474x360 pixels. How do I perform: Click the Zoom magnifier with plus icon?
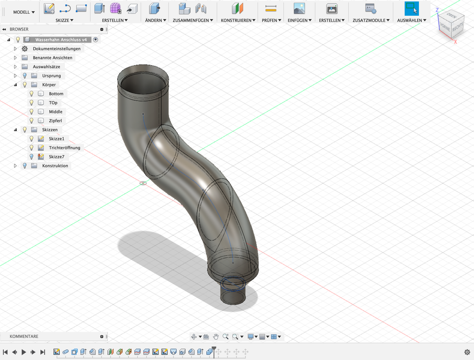(225, 336)
